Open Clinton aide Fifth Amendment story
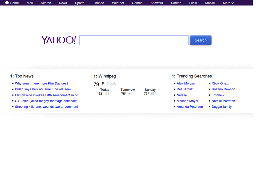Image resolution: width=256 pixels, height=192 pixels. (47, 95)
